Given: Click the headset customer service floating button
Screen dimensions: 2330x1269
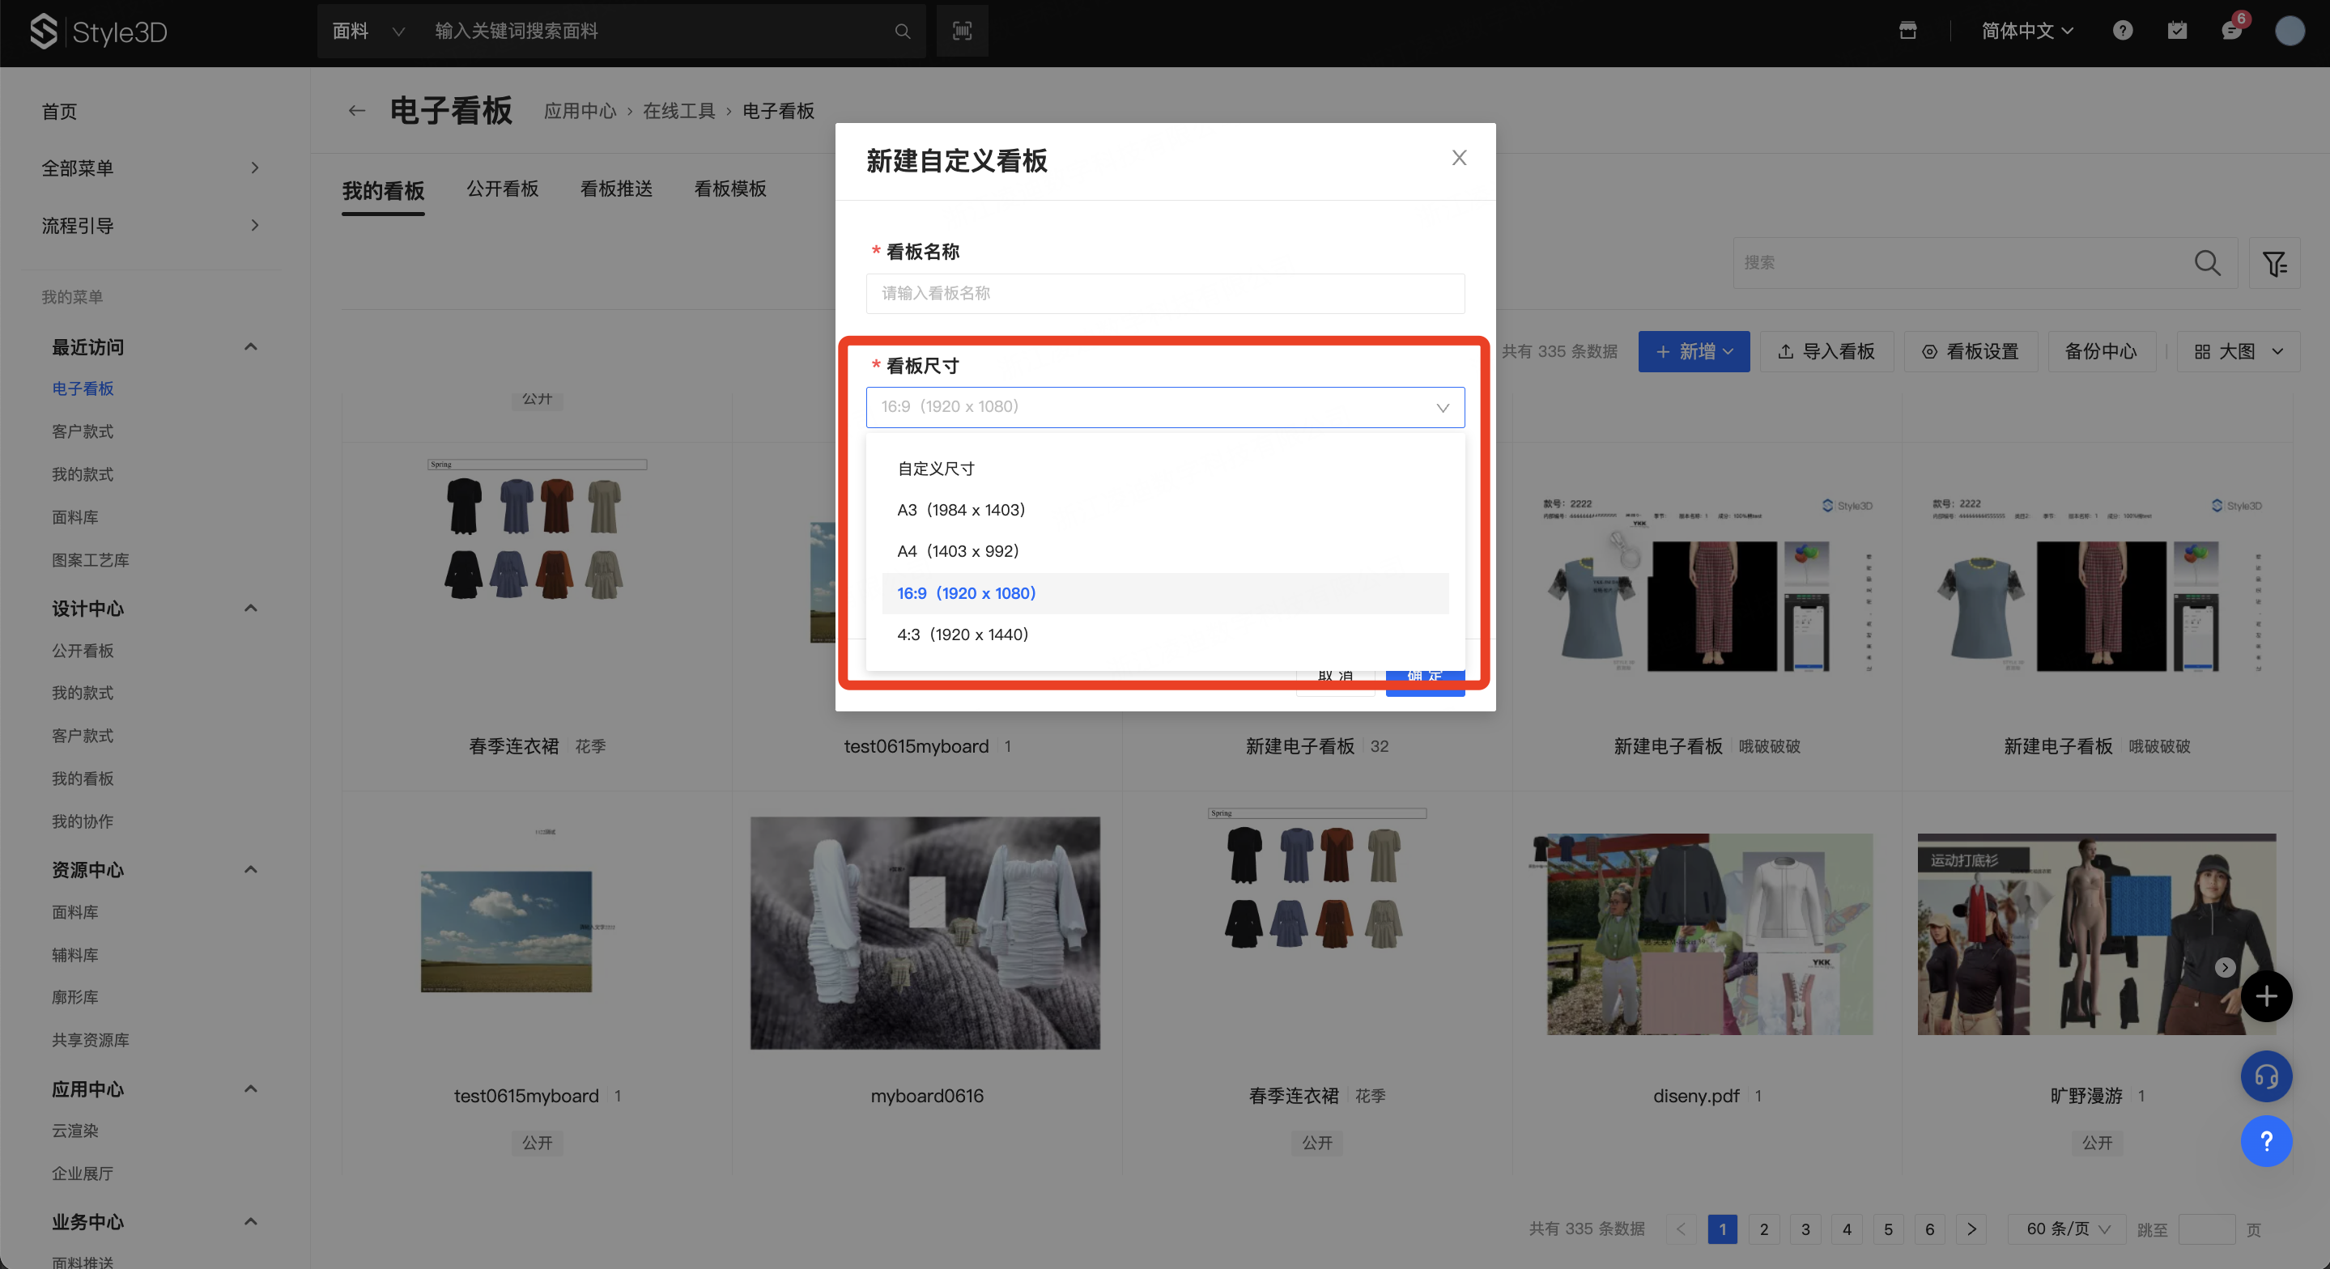Looking at the screenshot, I should [2266, 1076].
